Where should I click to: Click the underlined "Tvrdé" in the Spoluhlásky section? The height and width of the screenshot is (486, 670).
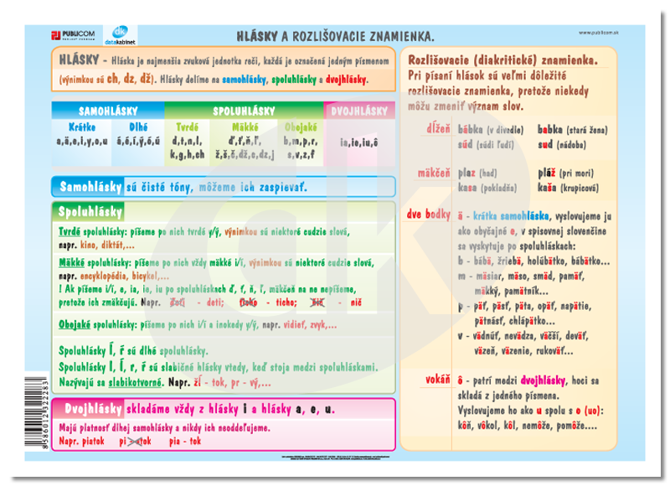pos(70,231)
